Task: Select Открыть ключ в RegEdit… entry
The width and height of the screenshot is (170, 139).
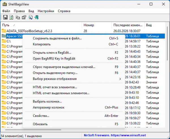Action: [74, 52]
